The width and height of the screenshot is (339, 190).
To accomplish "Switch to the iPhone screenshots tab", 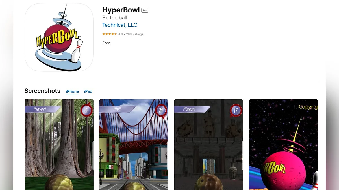I will click(x=72, y=91).
